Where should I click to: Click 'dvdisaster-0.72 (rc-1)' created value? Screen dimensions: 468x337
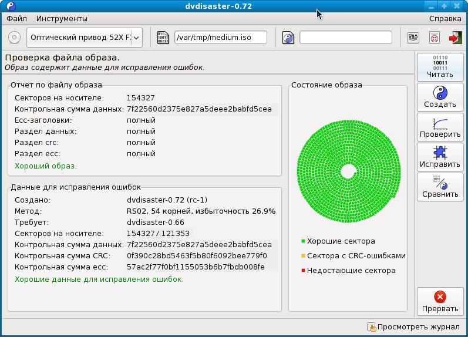(167, 200)
